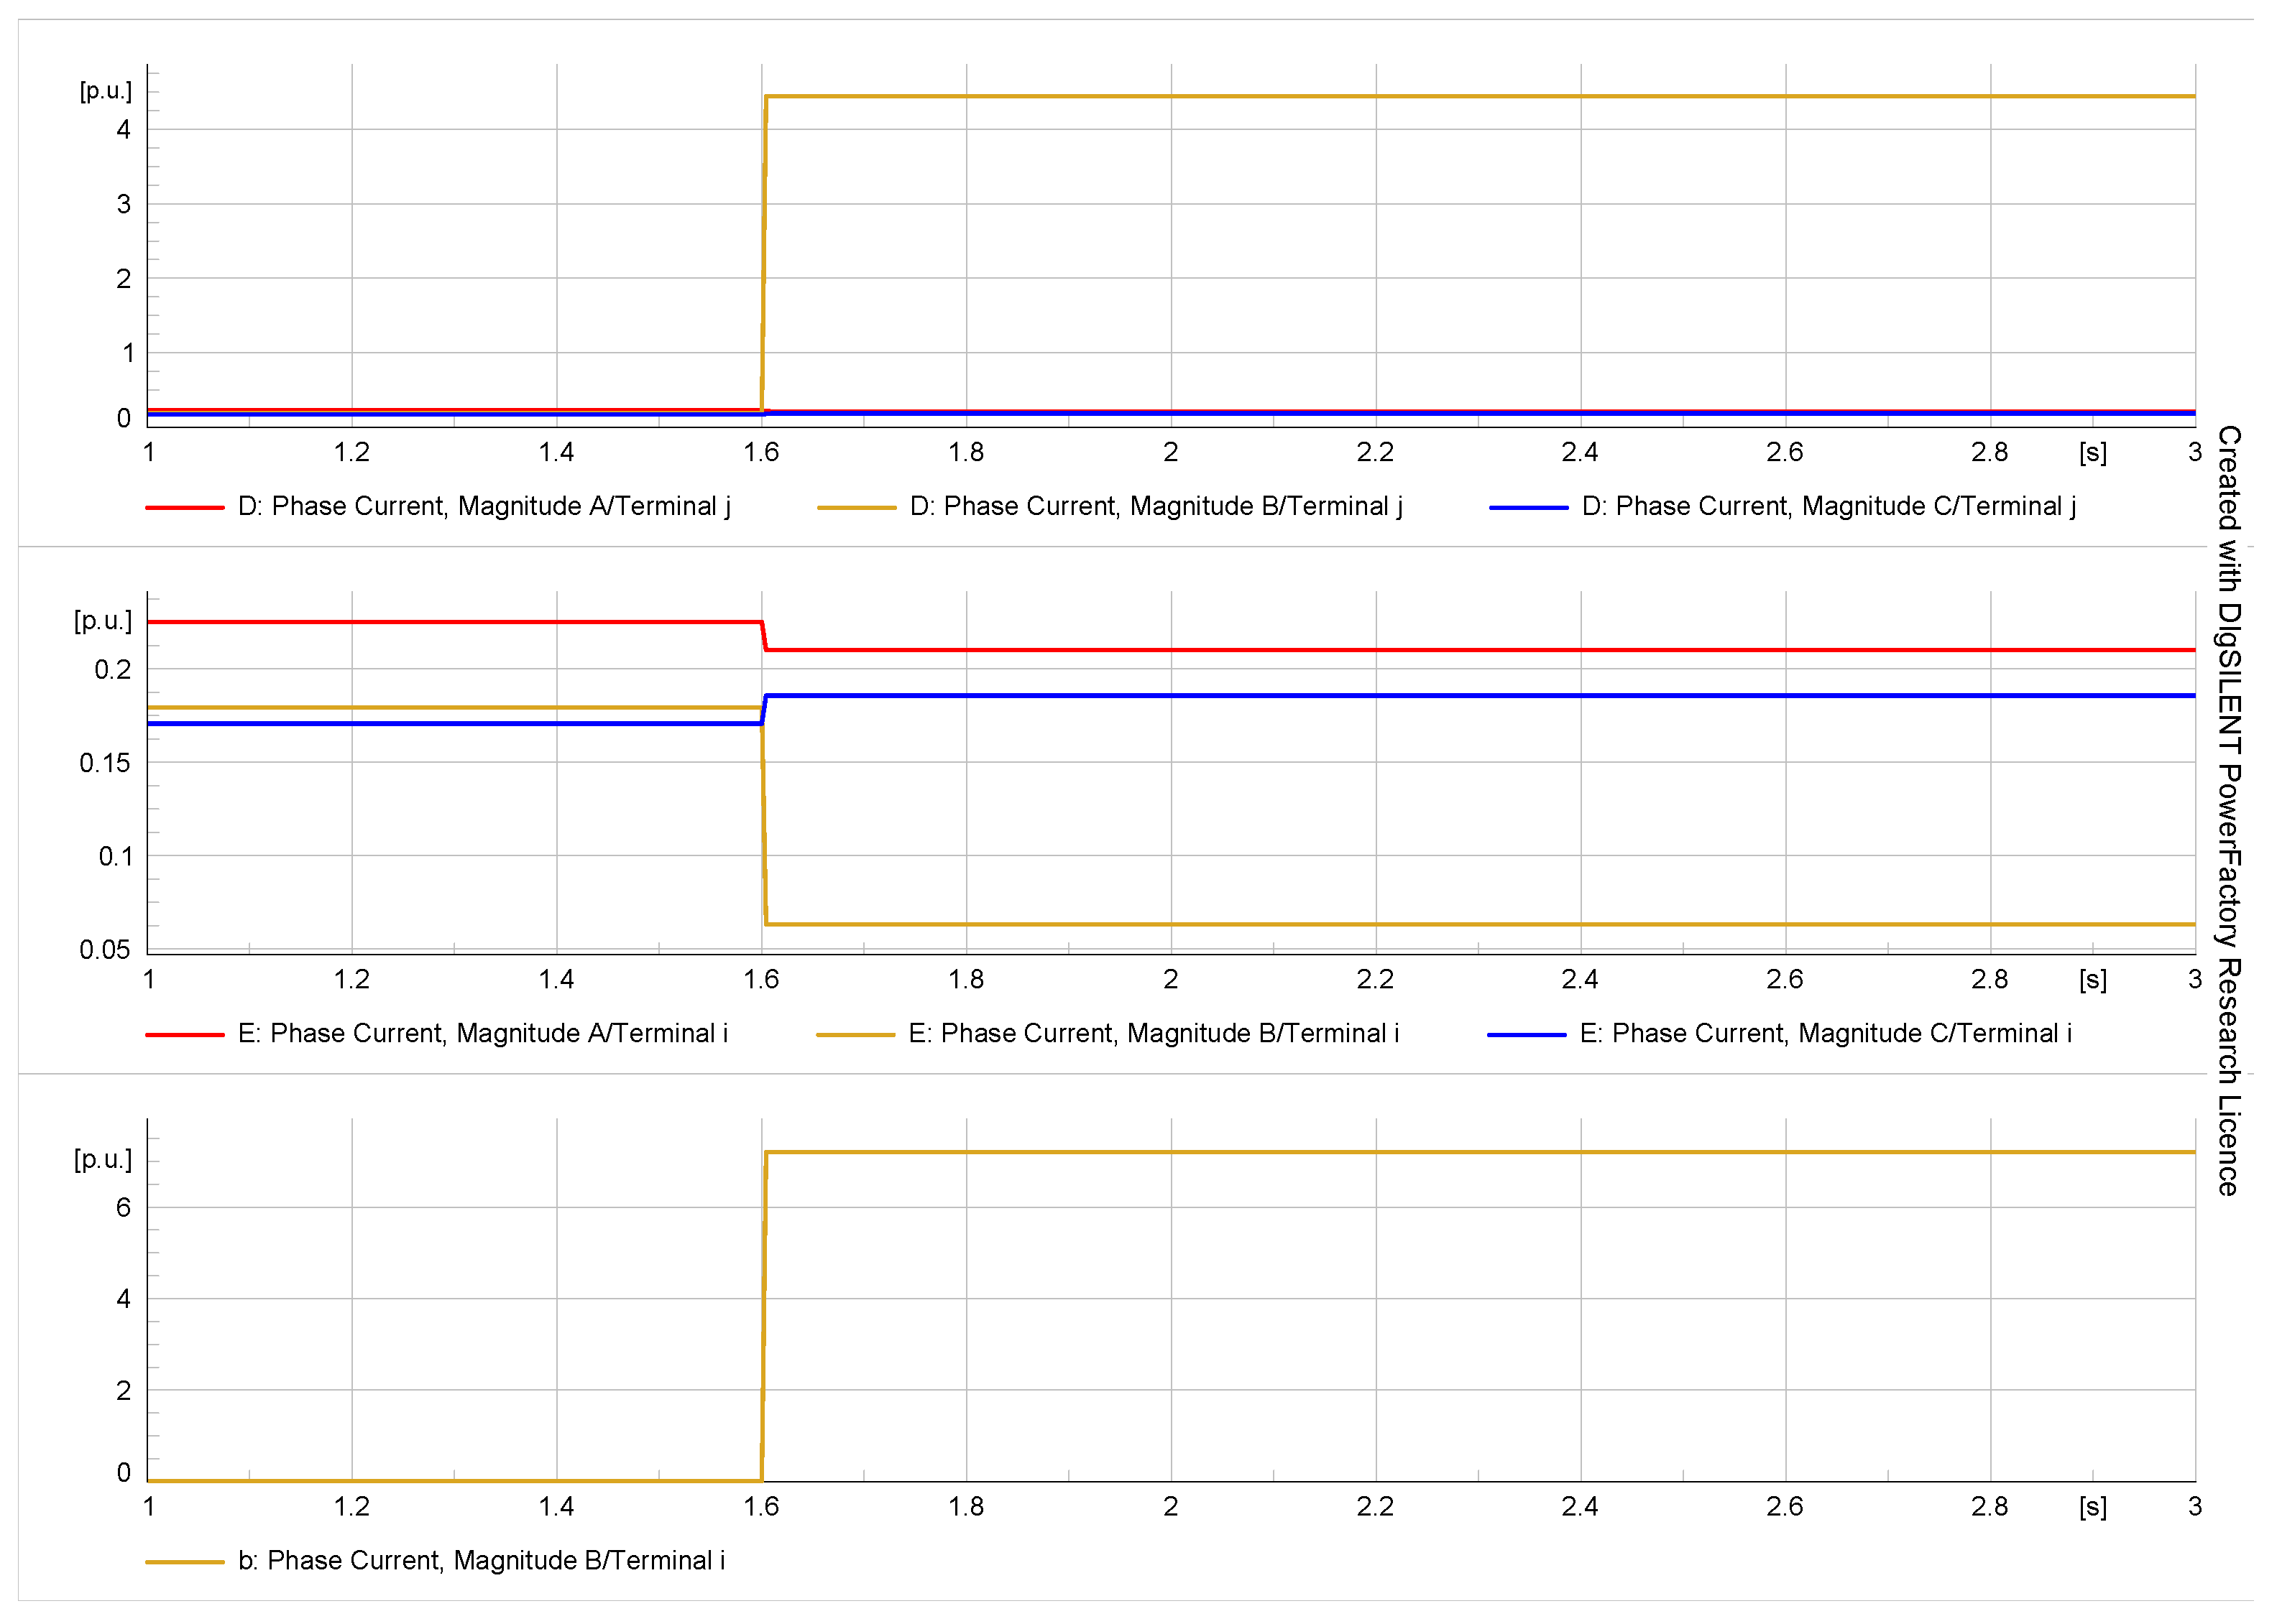Select legend text E: Phase Current Magnitude C/Terminal i
The image size is (2277, 1624).
click(1825, 1034)
